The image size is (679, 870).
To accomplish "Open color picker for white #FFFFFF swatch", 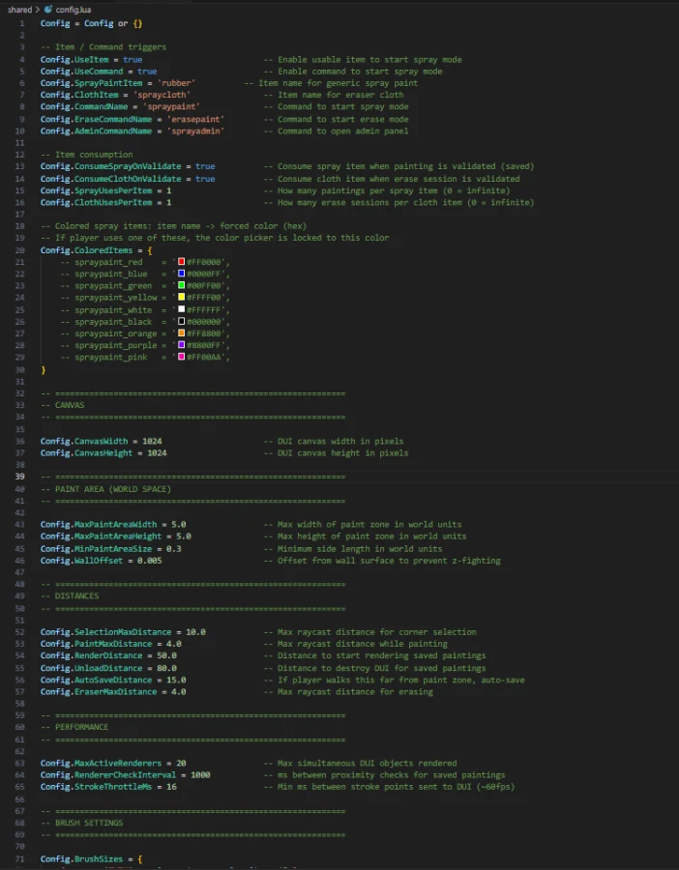I will (181, 309).
